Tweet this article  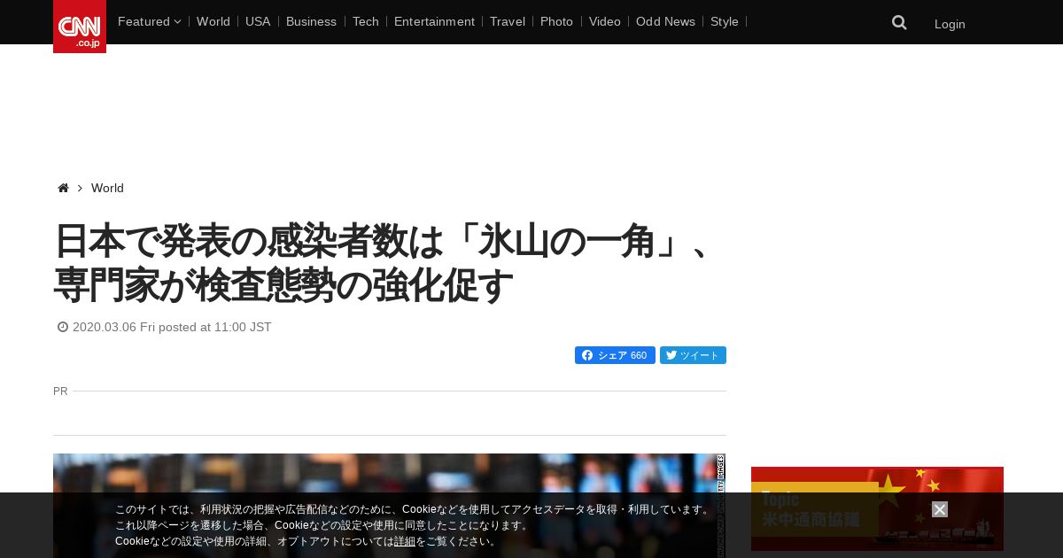[x=693, y=355]
